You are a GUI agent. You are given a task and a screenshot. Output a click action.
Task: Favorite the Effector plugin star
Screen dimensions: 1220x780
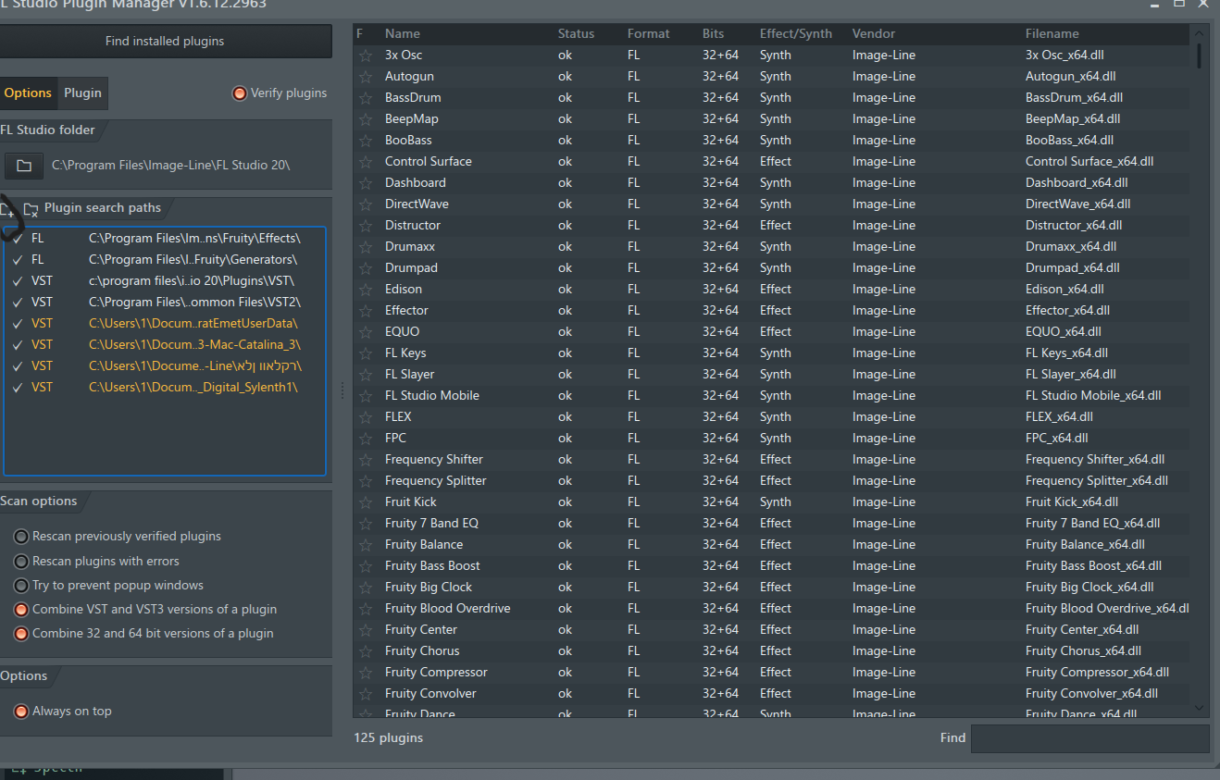coord(366,311)
